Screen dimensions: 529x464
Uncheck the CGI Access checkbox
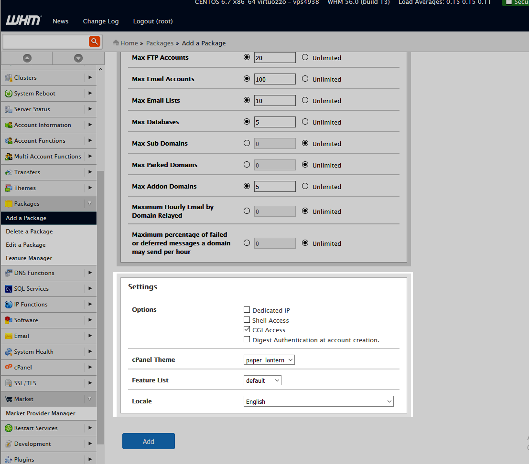pos(247,329)
